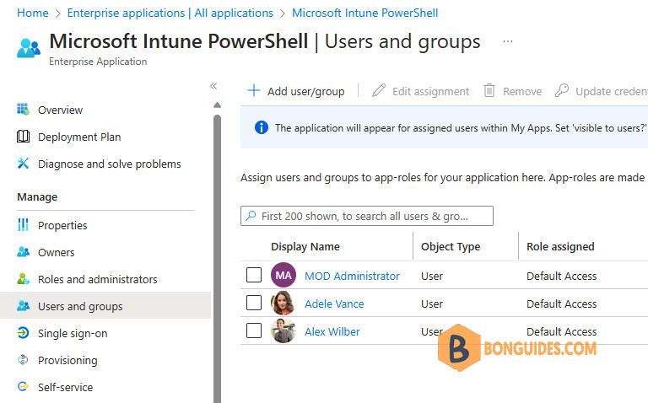Click the MA avatar for MOD Administrator
Screen dimensions: 648x403
tap(283, 275)
